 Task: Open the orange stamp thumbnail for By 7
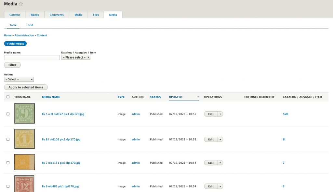pos(24,162)
